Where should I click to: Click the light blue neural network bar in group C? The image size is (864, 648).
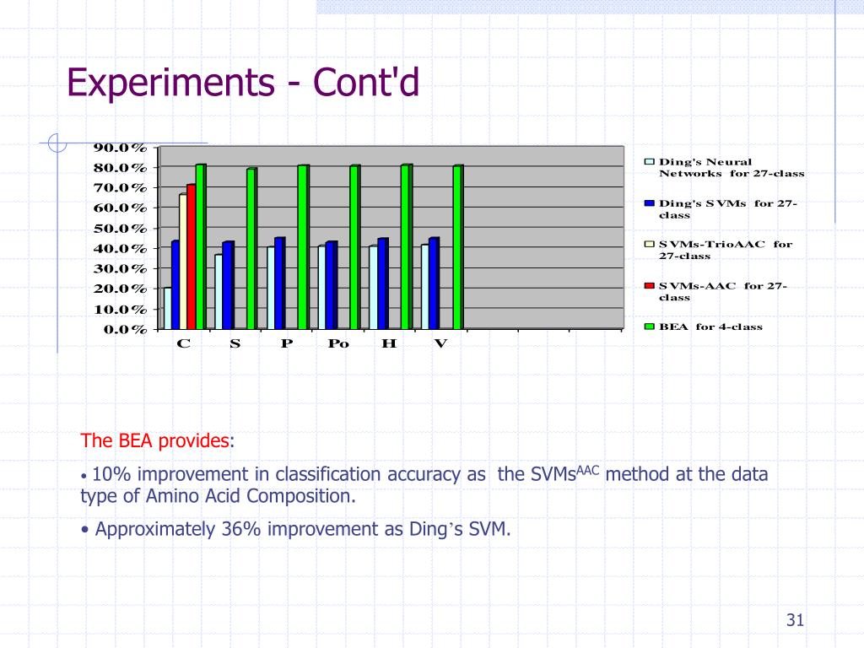168,309
